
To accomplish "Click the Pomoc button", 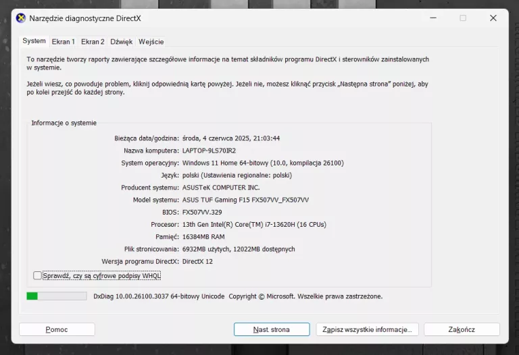I will 57,329.
